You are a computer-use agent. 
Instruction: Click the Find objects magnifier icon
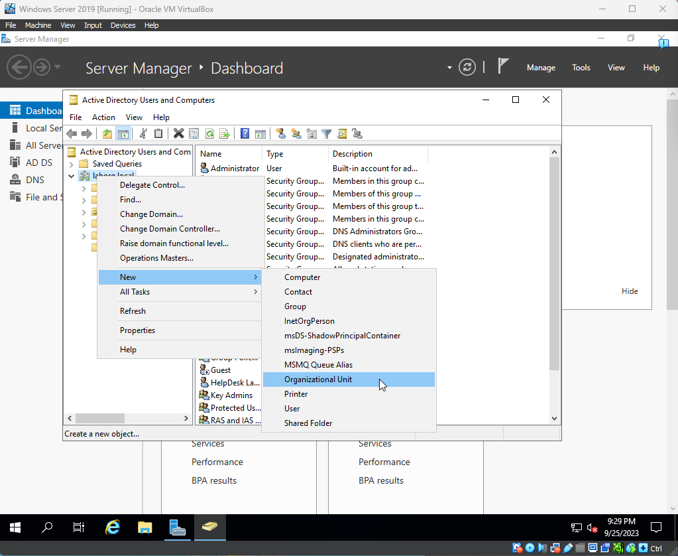(x=341, y=134)
